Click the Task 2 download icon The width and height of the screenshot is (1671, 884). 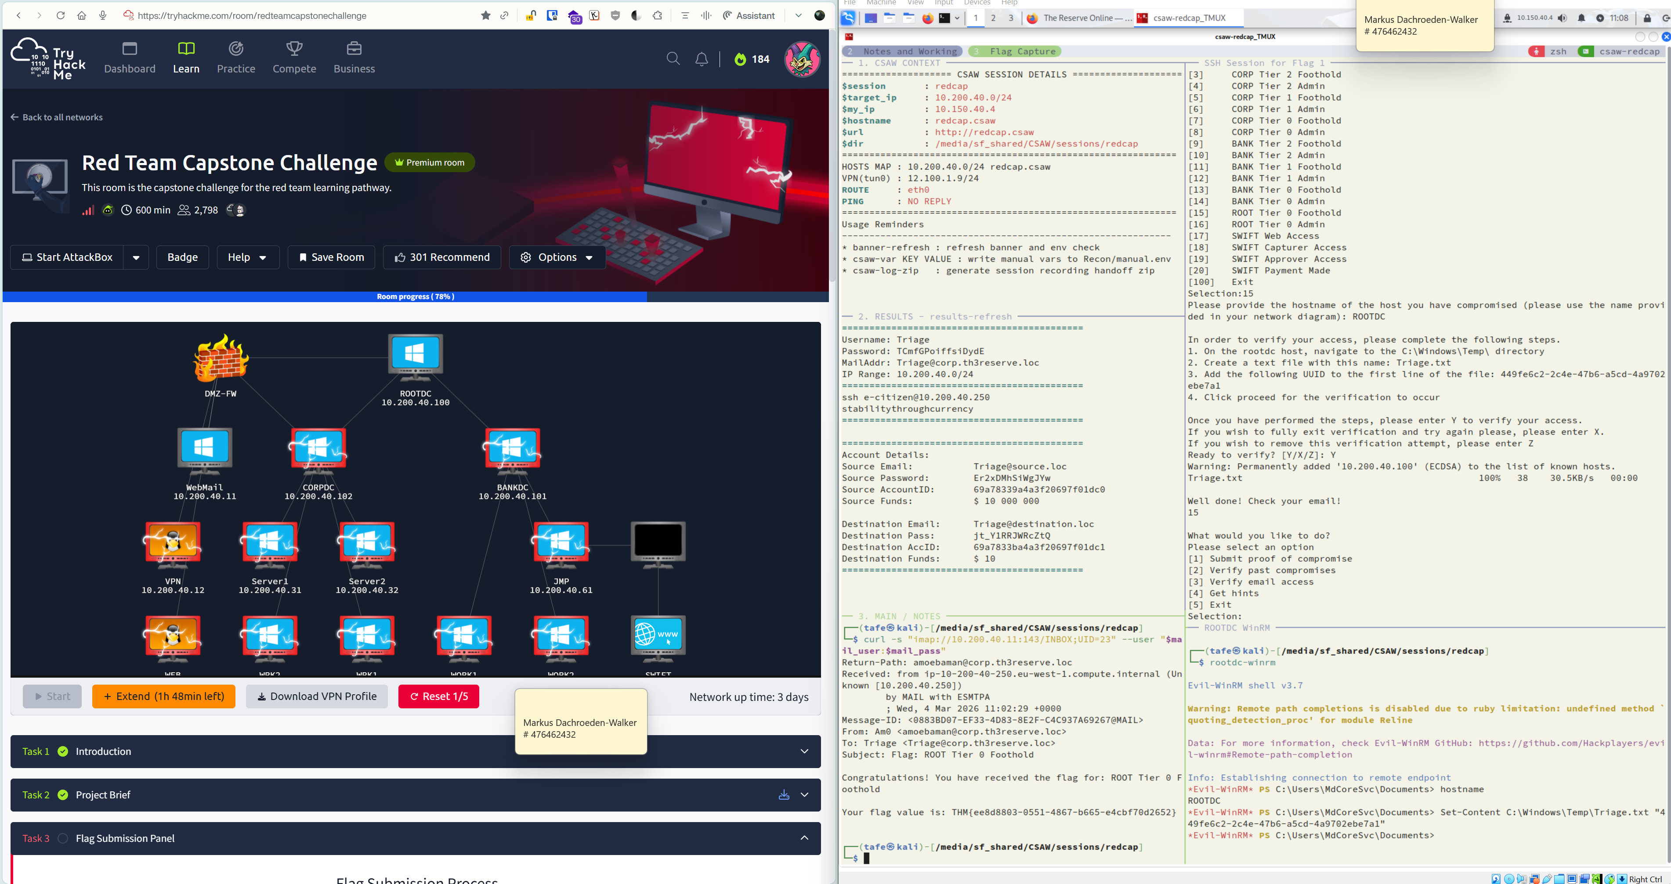click(x=784, y=794)
